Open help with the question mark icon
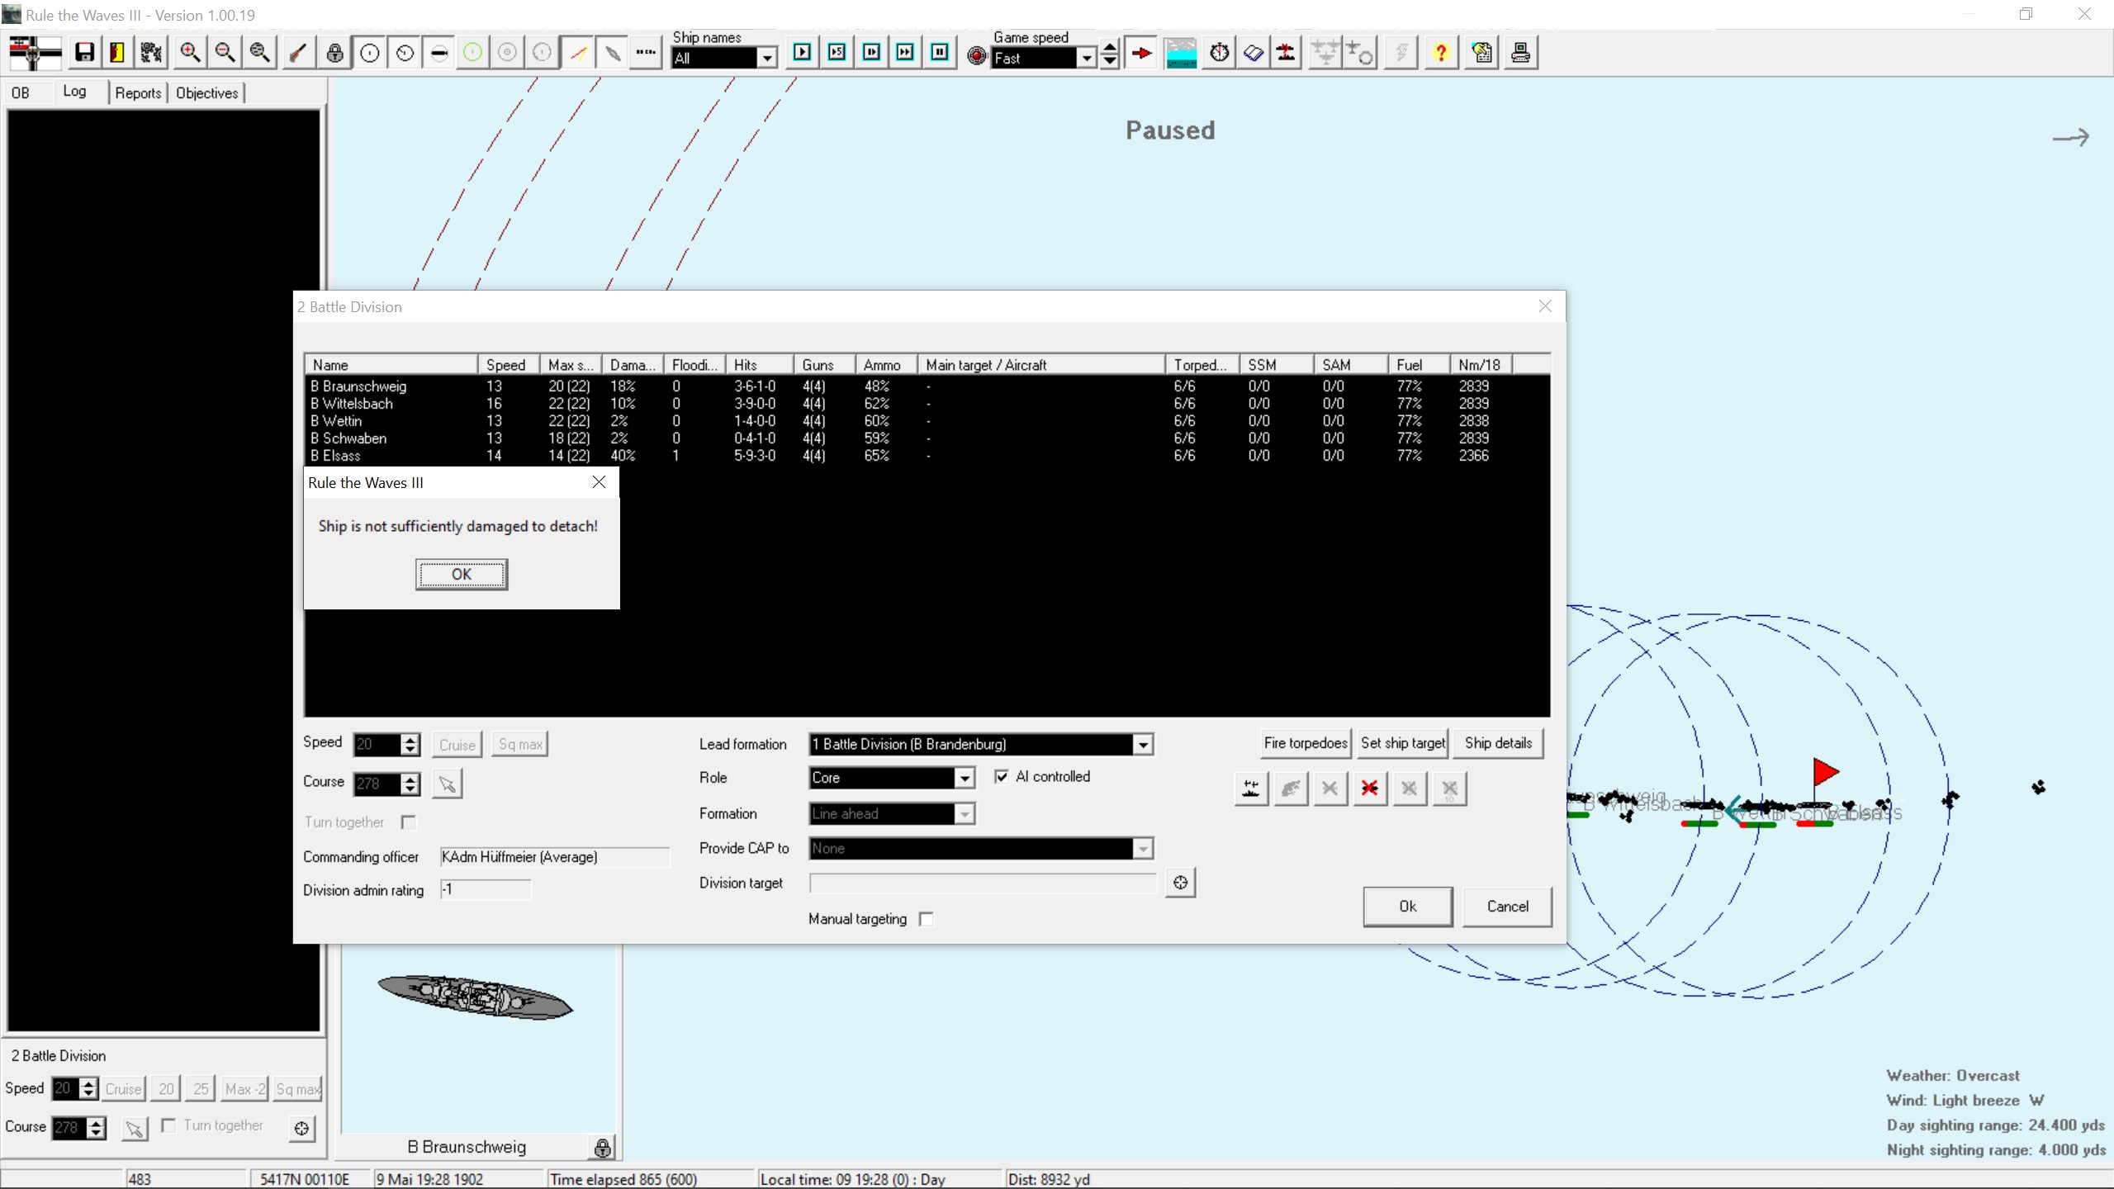 (1441, 53)
